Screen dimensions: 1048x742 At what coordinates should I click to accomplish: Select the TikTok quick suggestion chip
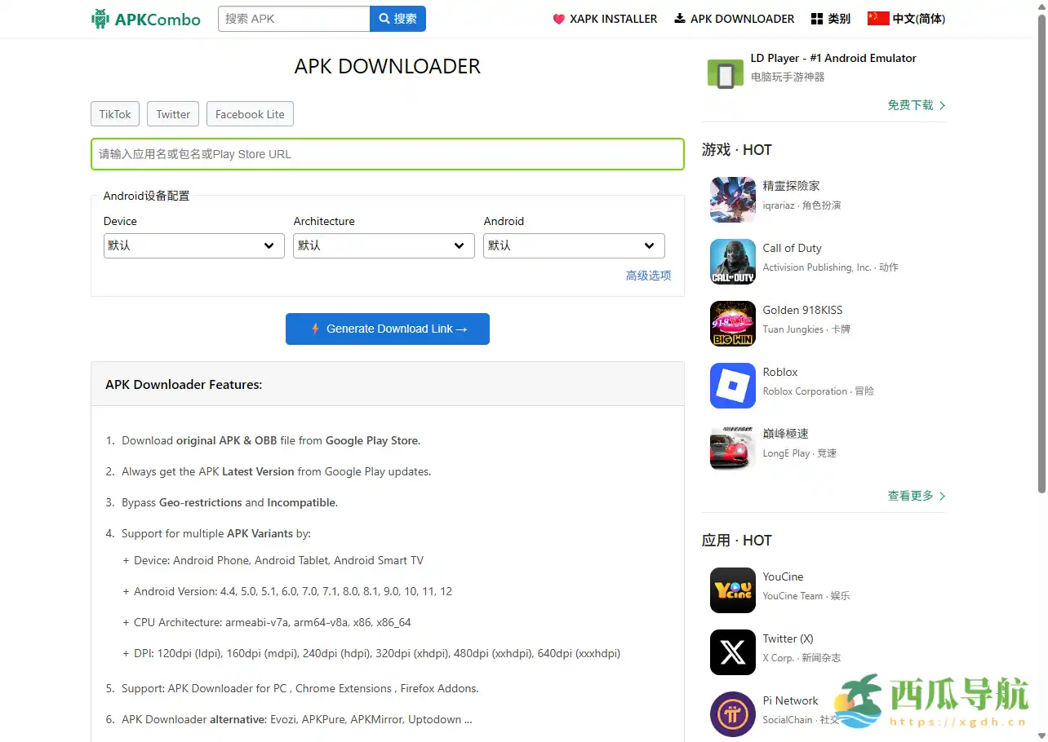[115, 114]
